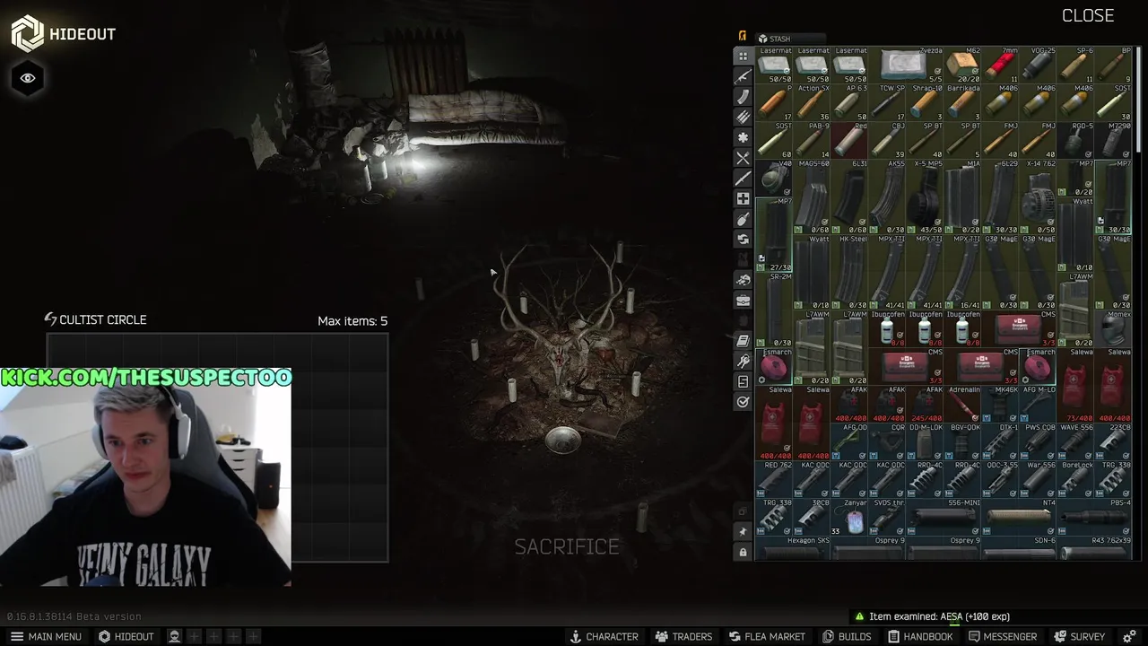Select the circular arrows barter filter icon
Image resolution: width=1148 pixels, height=646 pixels.
click(743, 240)
